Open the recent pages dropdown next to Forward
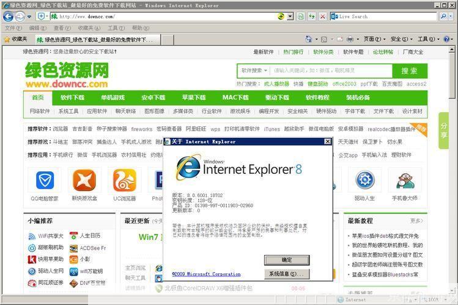Screen dimensions: 458x305 (29, 16)
